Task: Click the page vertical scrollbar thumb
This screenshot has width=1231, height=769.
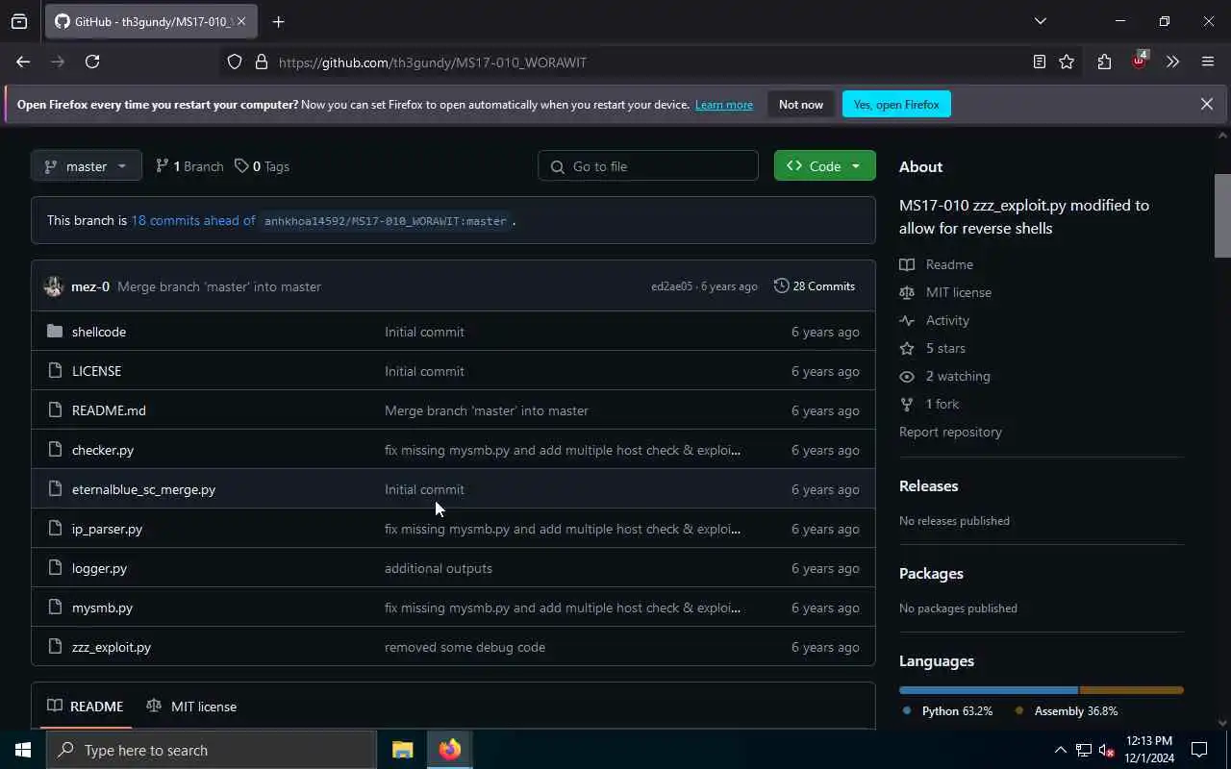Action: point(1222,215)
